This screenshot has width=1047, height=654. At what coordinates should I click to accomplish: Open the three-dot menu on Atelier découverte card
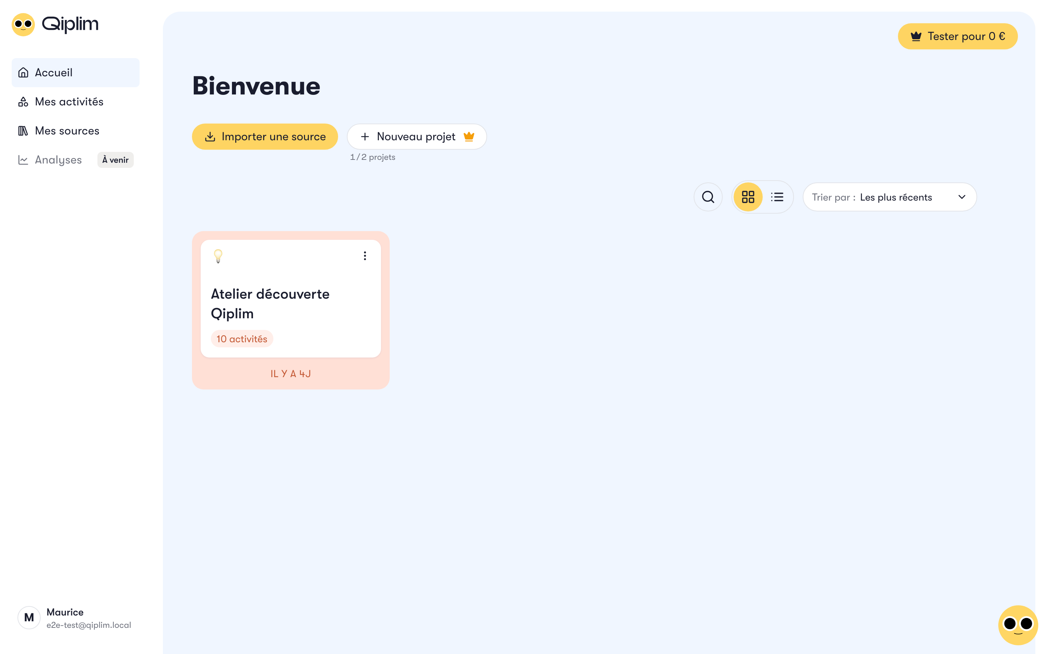pyautogui.click(x=365, y=256)
